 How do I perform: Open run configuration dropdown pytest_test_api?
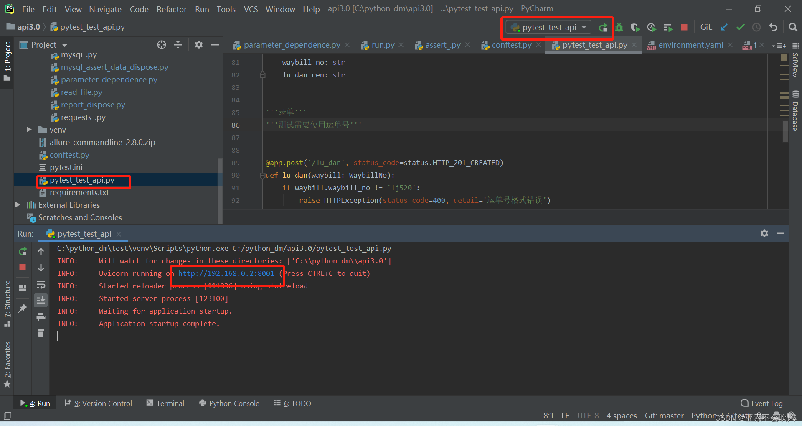[549, 28]
